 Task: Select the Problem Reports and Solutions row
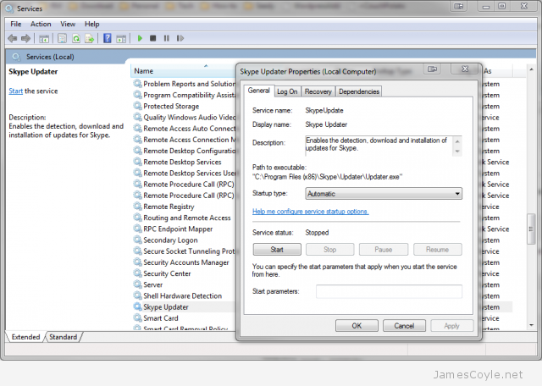point(183,84)
